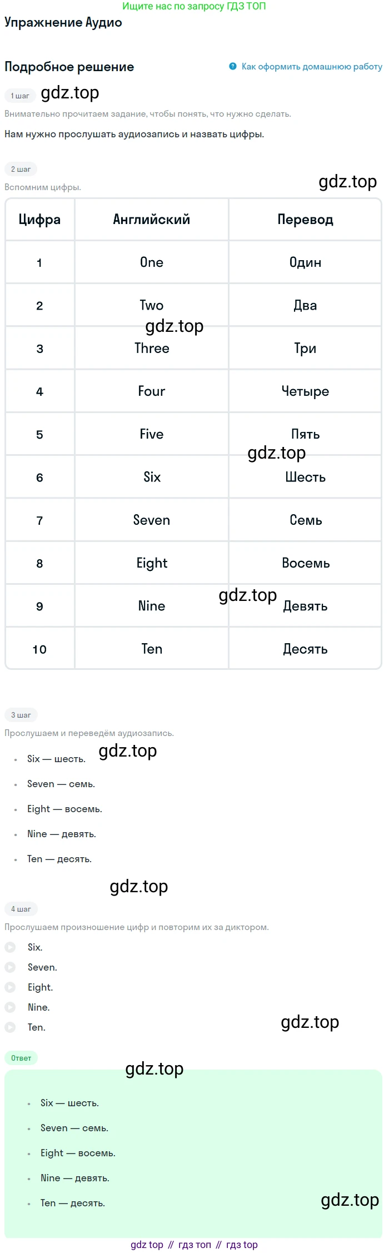The width and height of the screenshot is (389, 1253).
Task: Play the audio for Nine
Action: click(x=10, y=1007)
